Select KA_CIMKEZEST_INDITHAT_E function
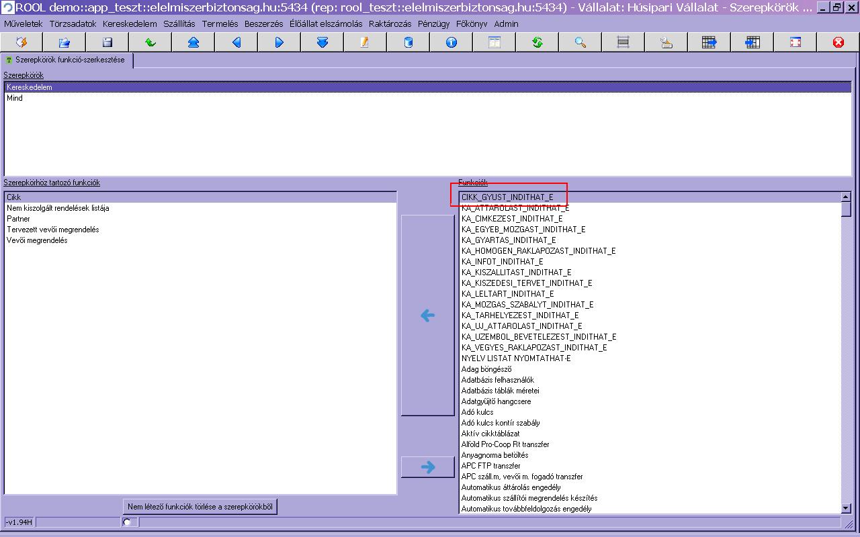 click(650, 219)
